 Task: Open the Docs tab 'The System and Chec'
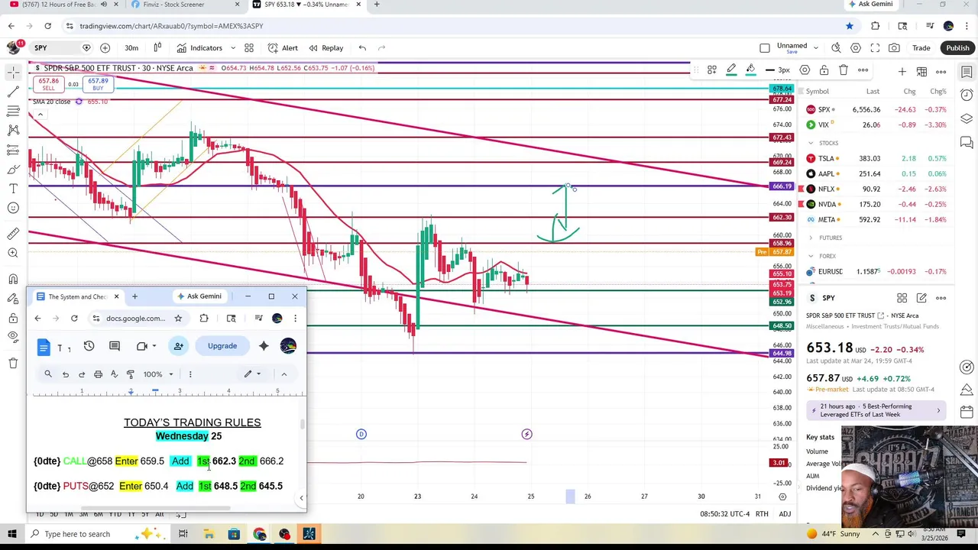tap(77, 296)
